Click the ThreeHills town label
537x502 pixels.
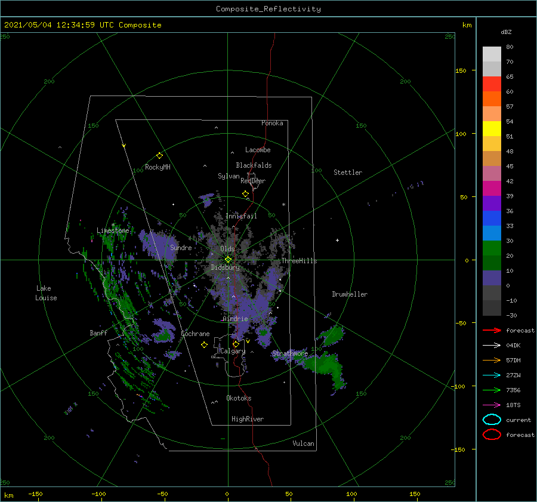tap(299, 261)
